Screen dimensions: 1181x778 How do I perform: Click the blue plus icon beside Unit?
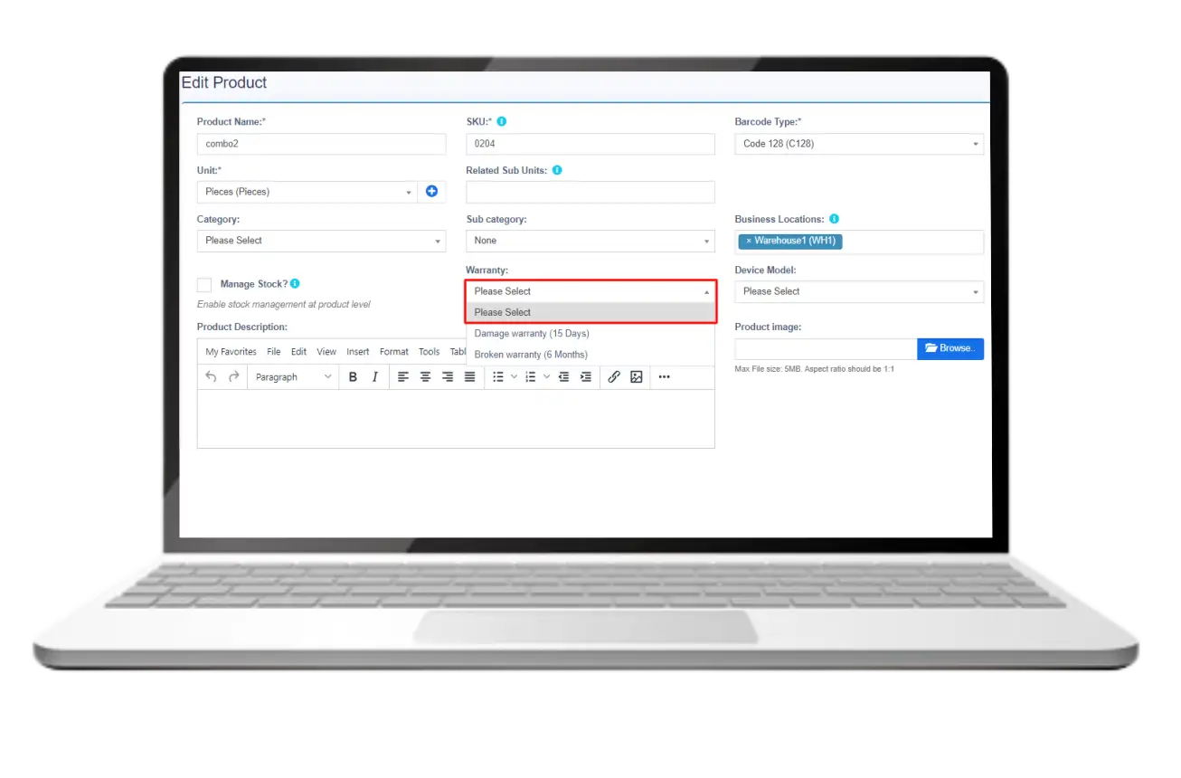coord(431,192)
